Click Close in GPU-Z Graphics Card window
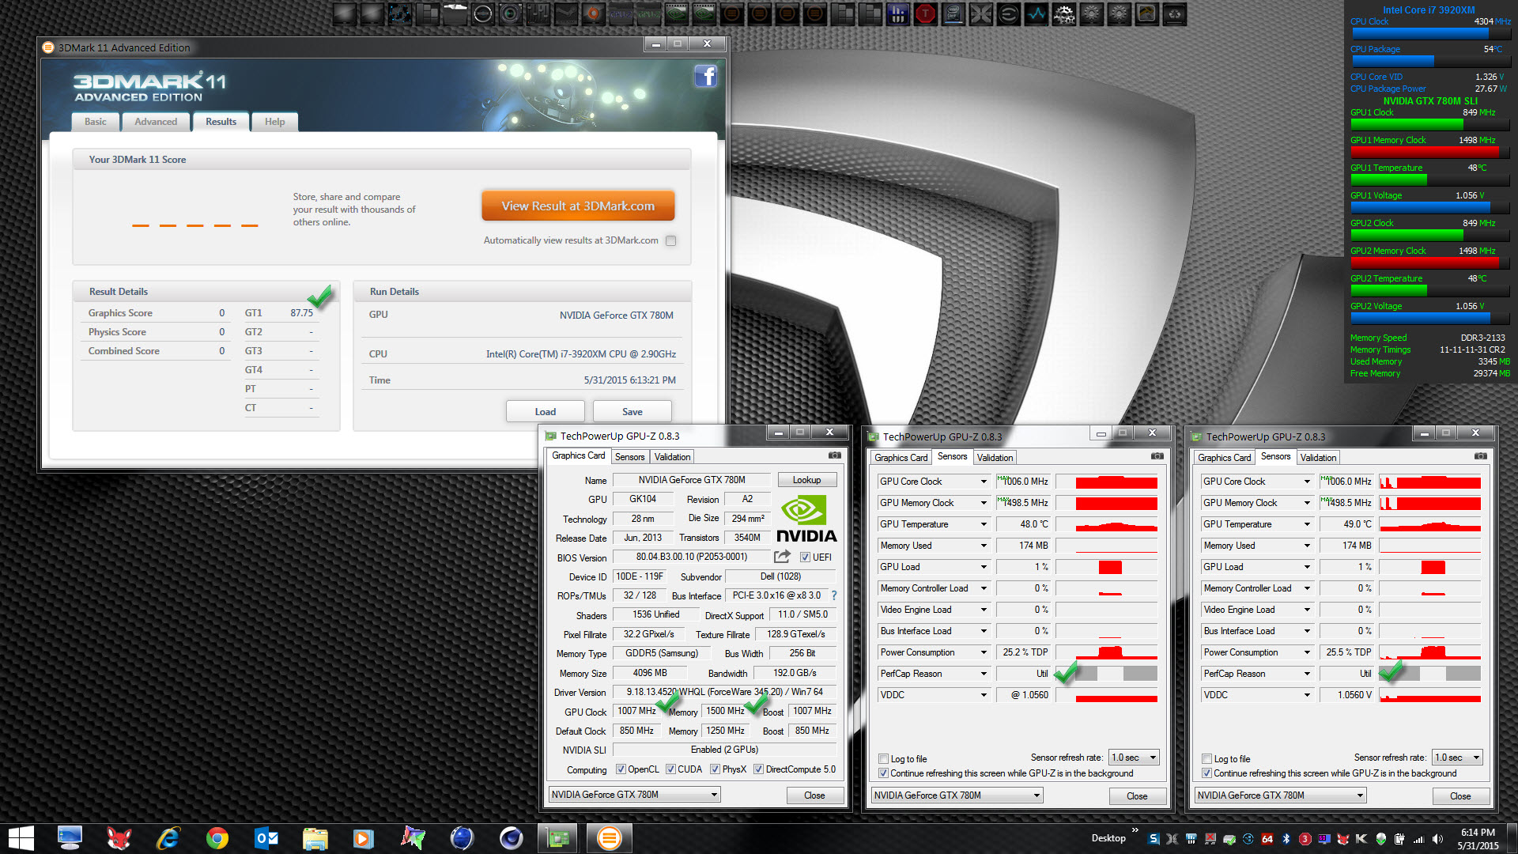 pyautogui.click(x=814, y=795)
